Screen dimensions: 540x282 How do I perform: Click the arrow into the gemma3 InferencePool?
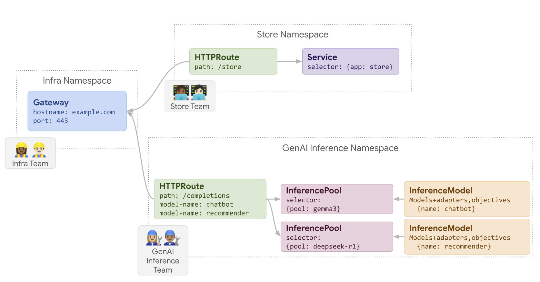coord(274,199)
